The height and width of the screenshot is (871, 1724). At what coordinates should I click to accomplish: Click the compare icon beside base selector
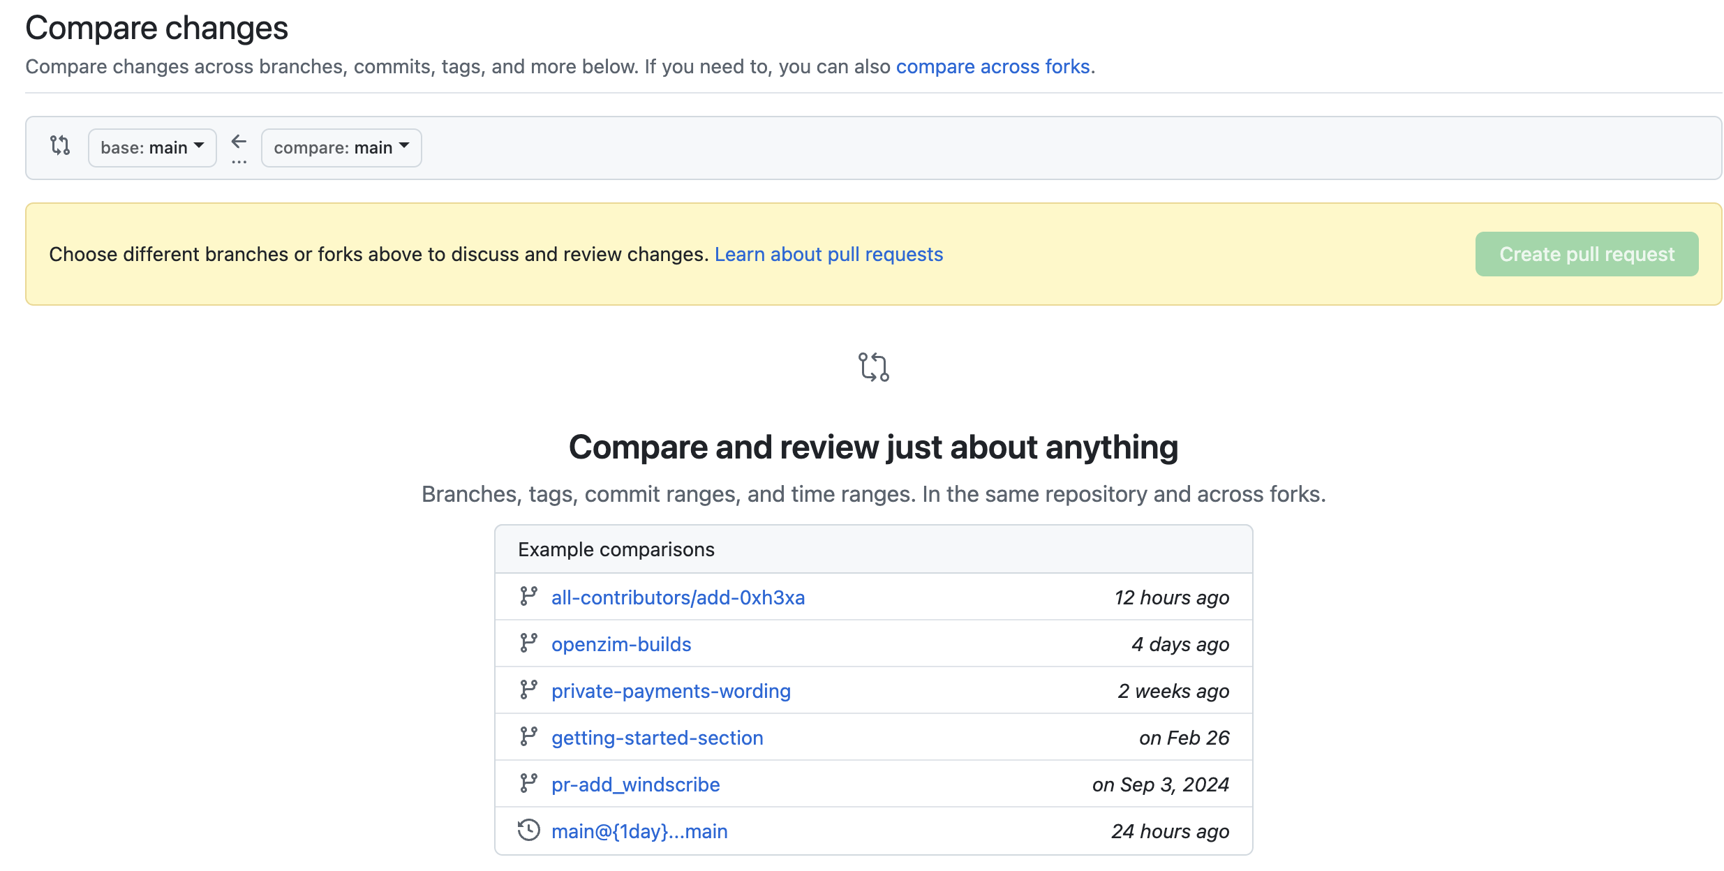click(x=60, y=145)
